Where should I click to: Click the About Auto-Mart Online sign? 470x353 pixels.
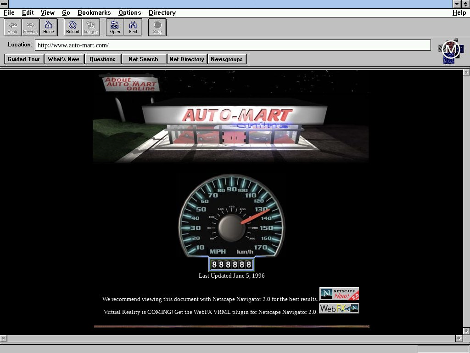(x=130, y=84)
